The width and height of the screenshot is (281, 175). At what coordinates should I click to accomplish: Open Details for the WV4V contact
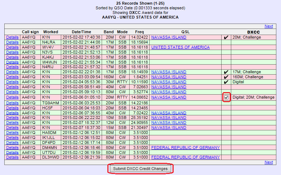[12, 47]
